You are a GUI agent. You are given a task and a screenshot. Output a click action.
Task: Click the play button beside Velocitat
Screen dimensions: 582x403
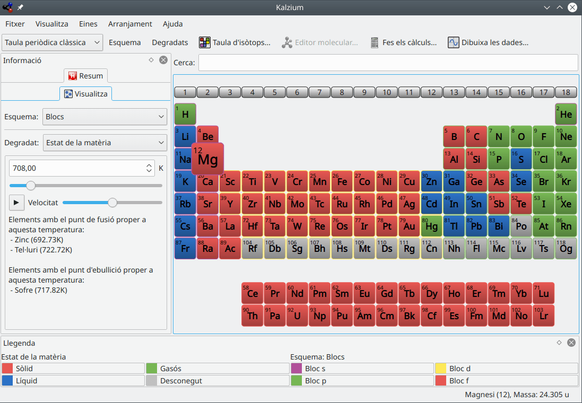(x=16, y=203)
